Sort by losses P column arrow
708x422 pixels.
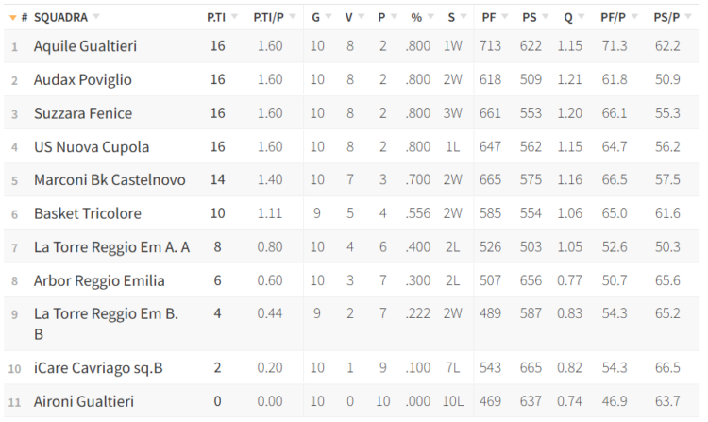[394, 17]
